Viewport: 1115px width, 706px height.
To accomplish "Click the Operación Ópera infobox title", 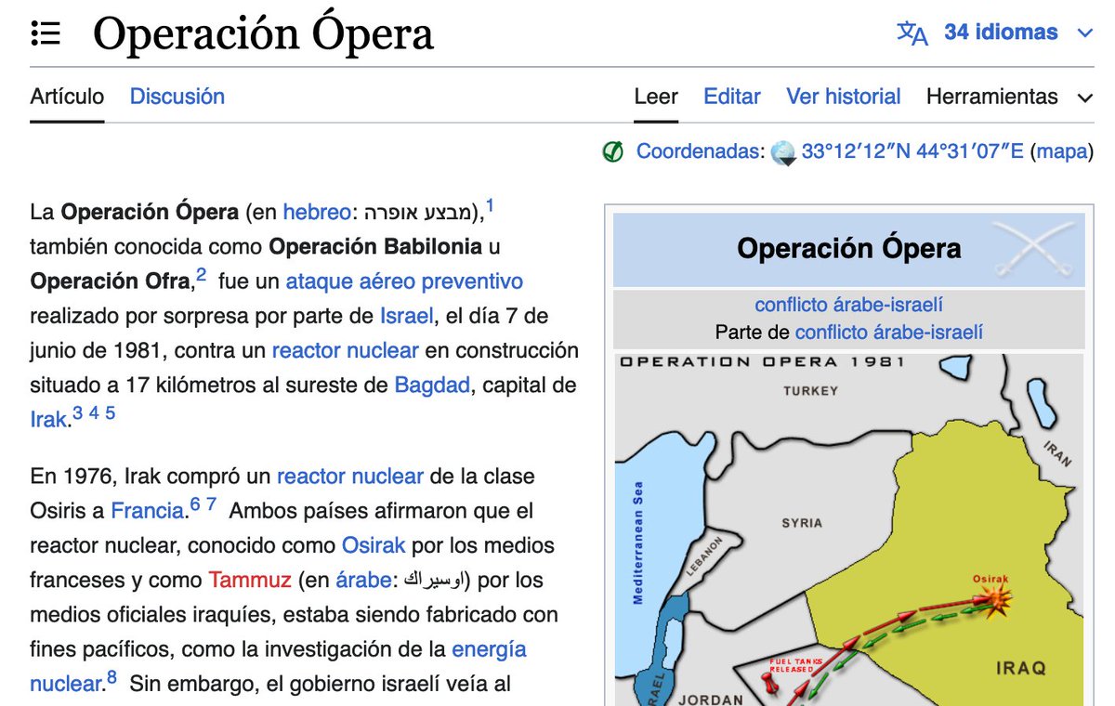I will pyautogui.click(x=848, y=249).
